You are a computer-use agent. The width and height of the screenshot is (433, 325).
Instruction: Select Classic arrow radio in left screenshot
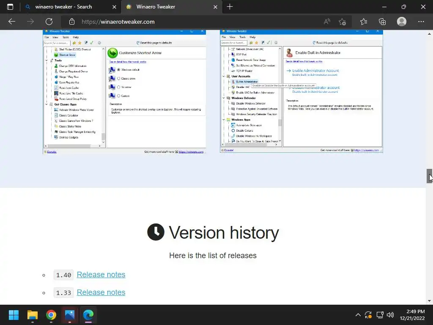point(119,78)
